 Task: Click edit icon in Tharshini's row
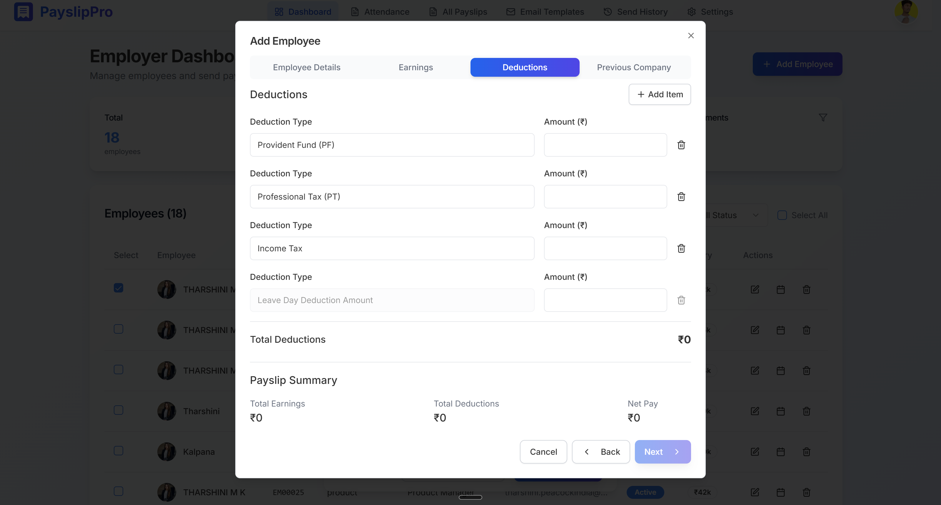(755, 411)
